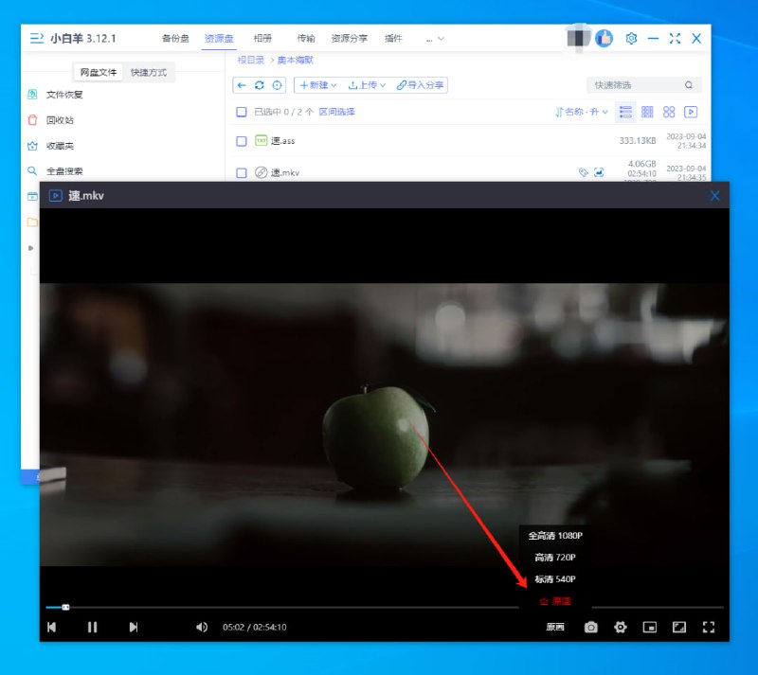758x675 pixels.
Task: Jump to the previous video
Action: (x=51, y=627)
